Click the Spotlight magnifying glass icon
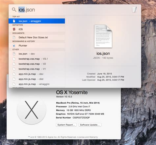 coord(14,10)
